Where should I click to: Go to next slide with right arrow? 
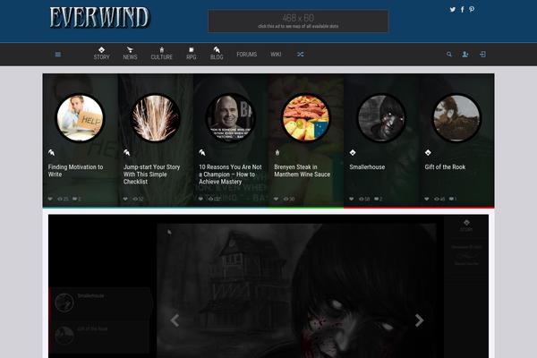(419, 320)
